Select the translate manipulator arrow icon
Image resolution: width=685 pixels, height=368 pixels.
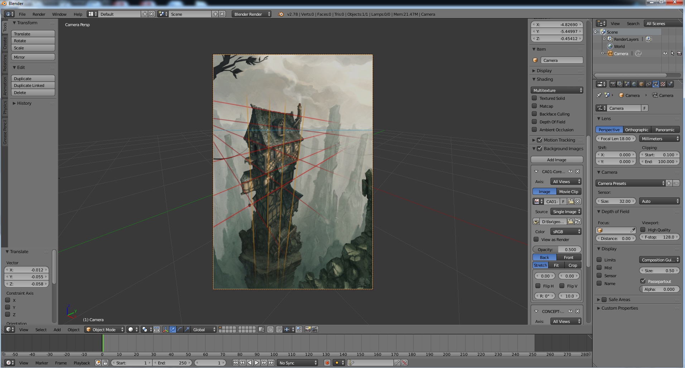pos(173,329)
